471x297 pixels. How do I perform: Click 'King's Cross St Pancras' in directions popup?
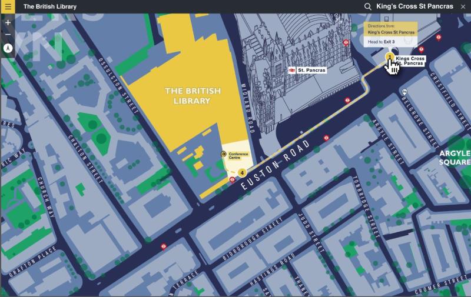point(391,32)
